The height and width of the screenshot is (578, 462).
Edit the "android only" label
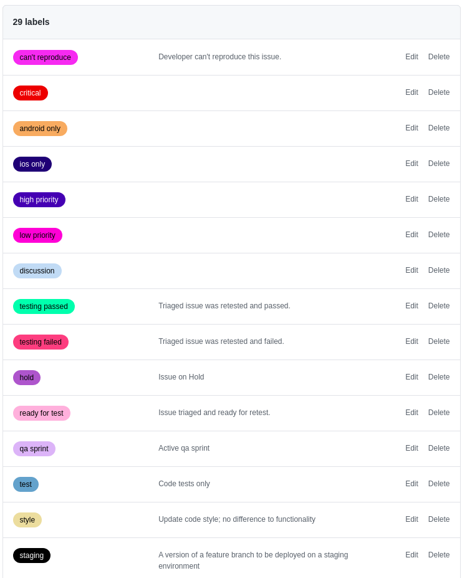tap(411, 128)
